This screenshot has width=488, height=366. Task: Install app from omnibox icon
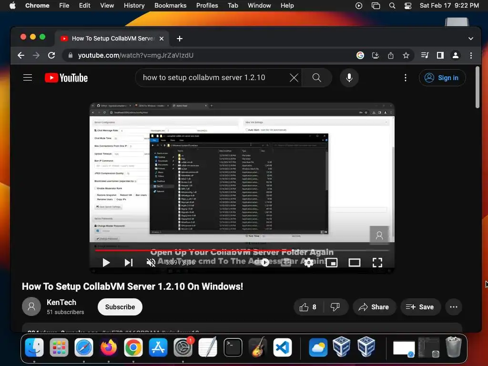coord(376,55)
